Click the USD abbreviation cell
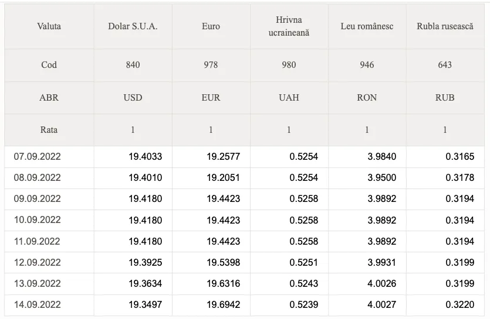This screenshot has width=490, height=319. (x=133, y=98)
